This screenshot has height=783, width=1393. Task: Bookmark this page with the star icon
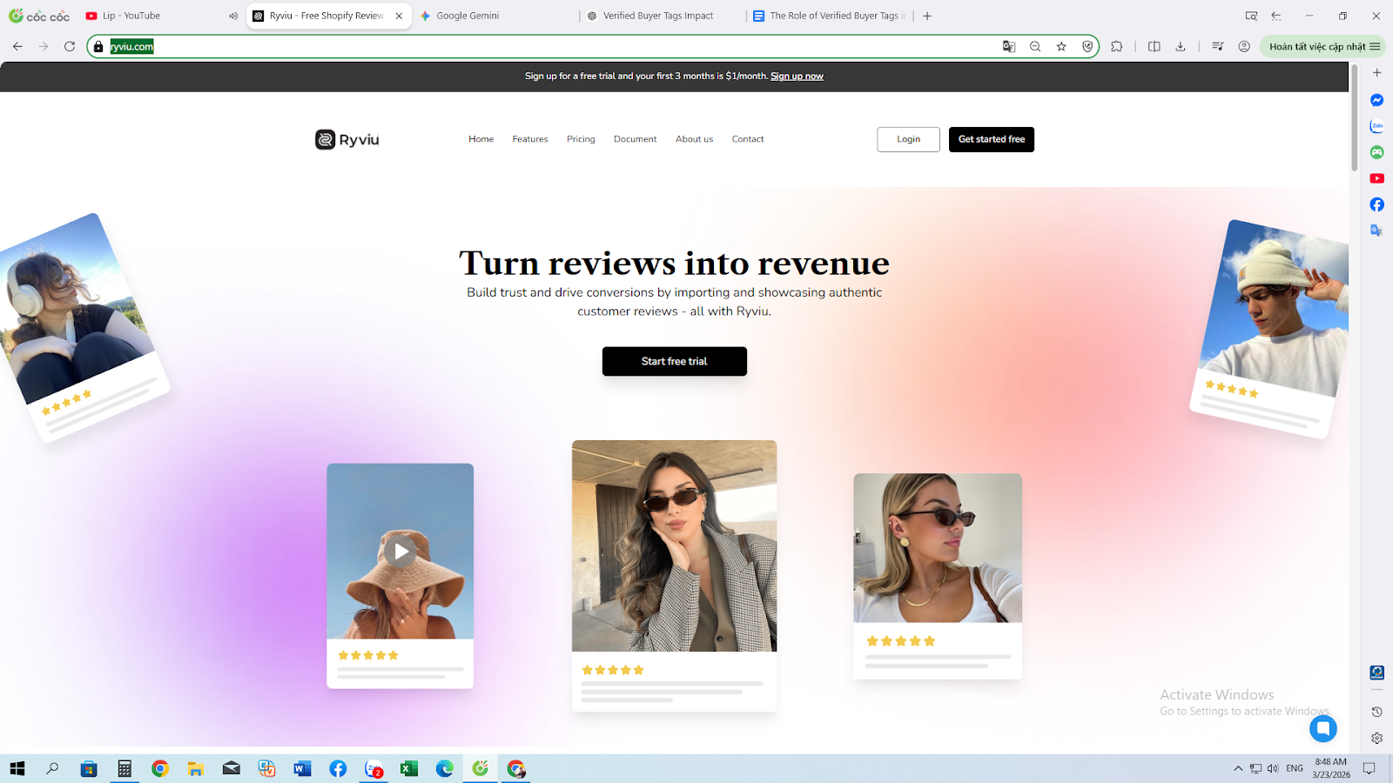(1061, 46)
